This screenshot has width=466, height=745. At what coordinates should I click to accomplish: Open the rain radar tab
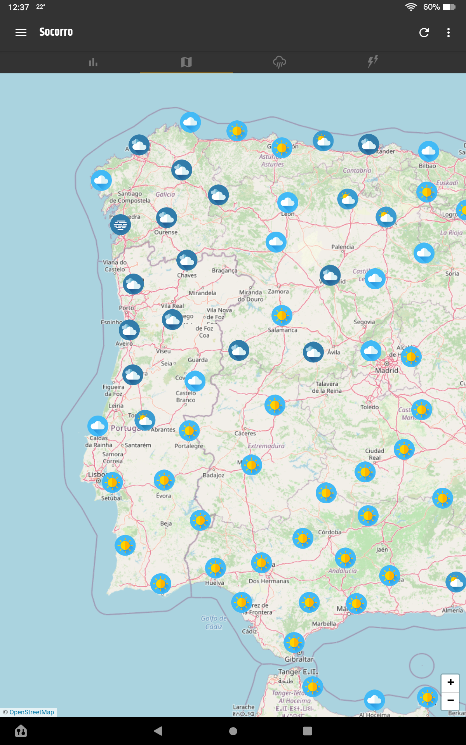click(280, 62)
